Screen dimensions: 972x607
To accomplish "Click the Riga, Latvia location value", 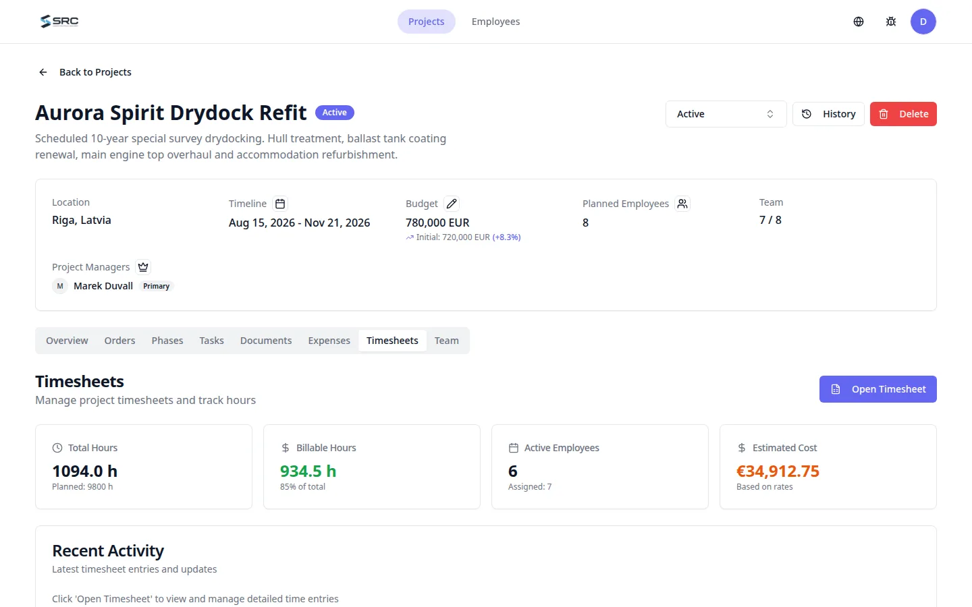I will (82, 220).
